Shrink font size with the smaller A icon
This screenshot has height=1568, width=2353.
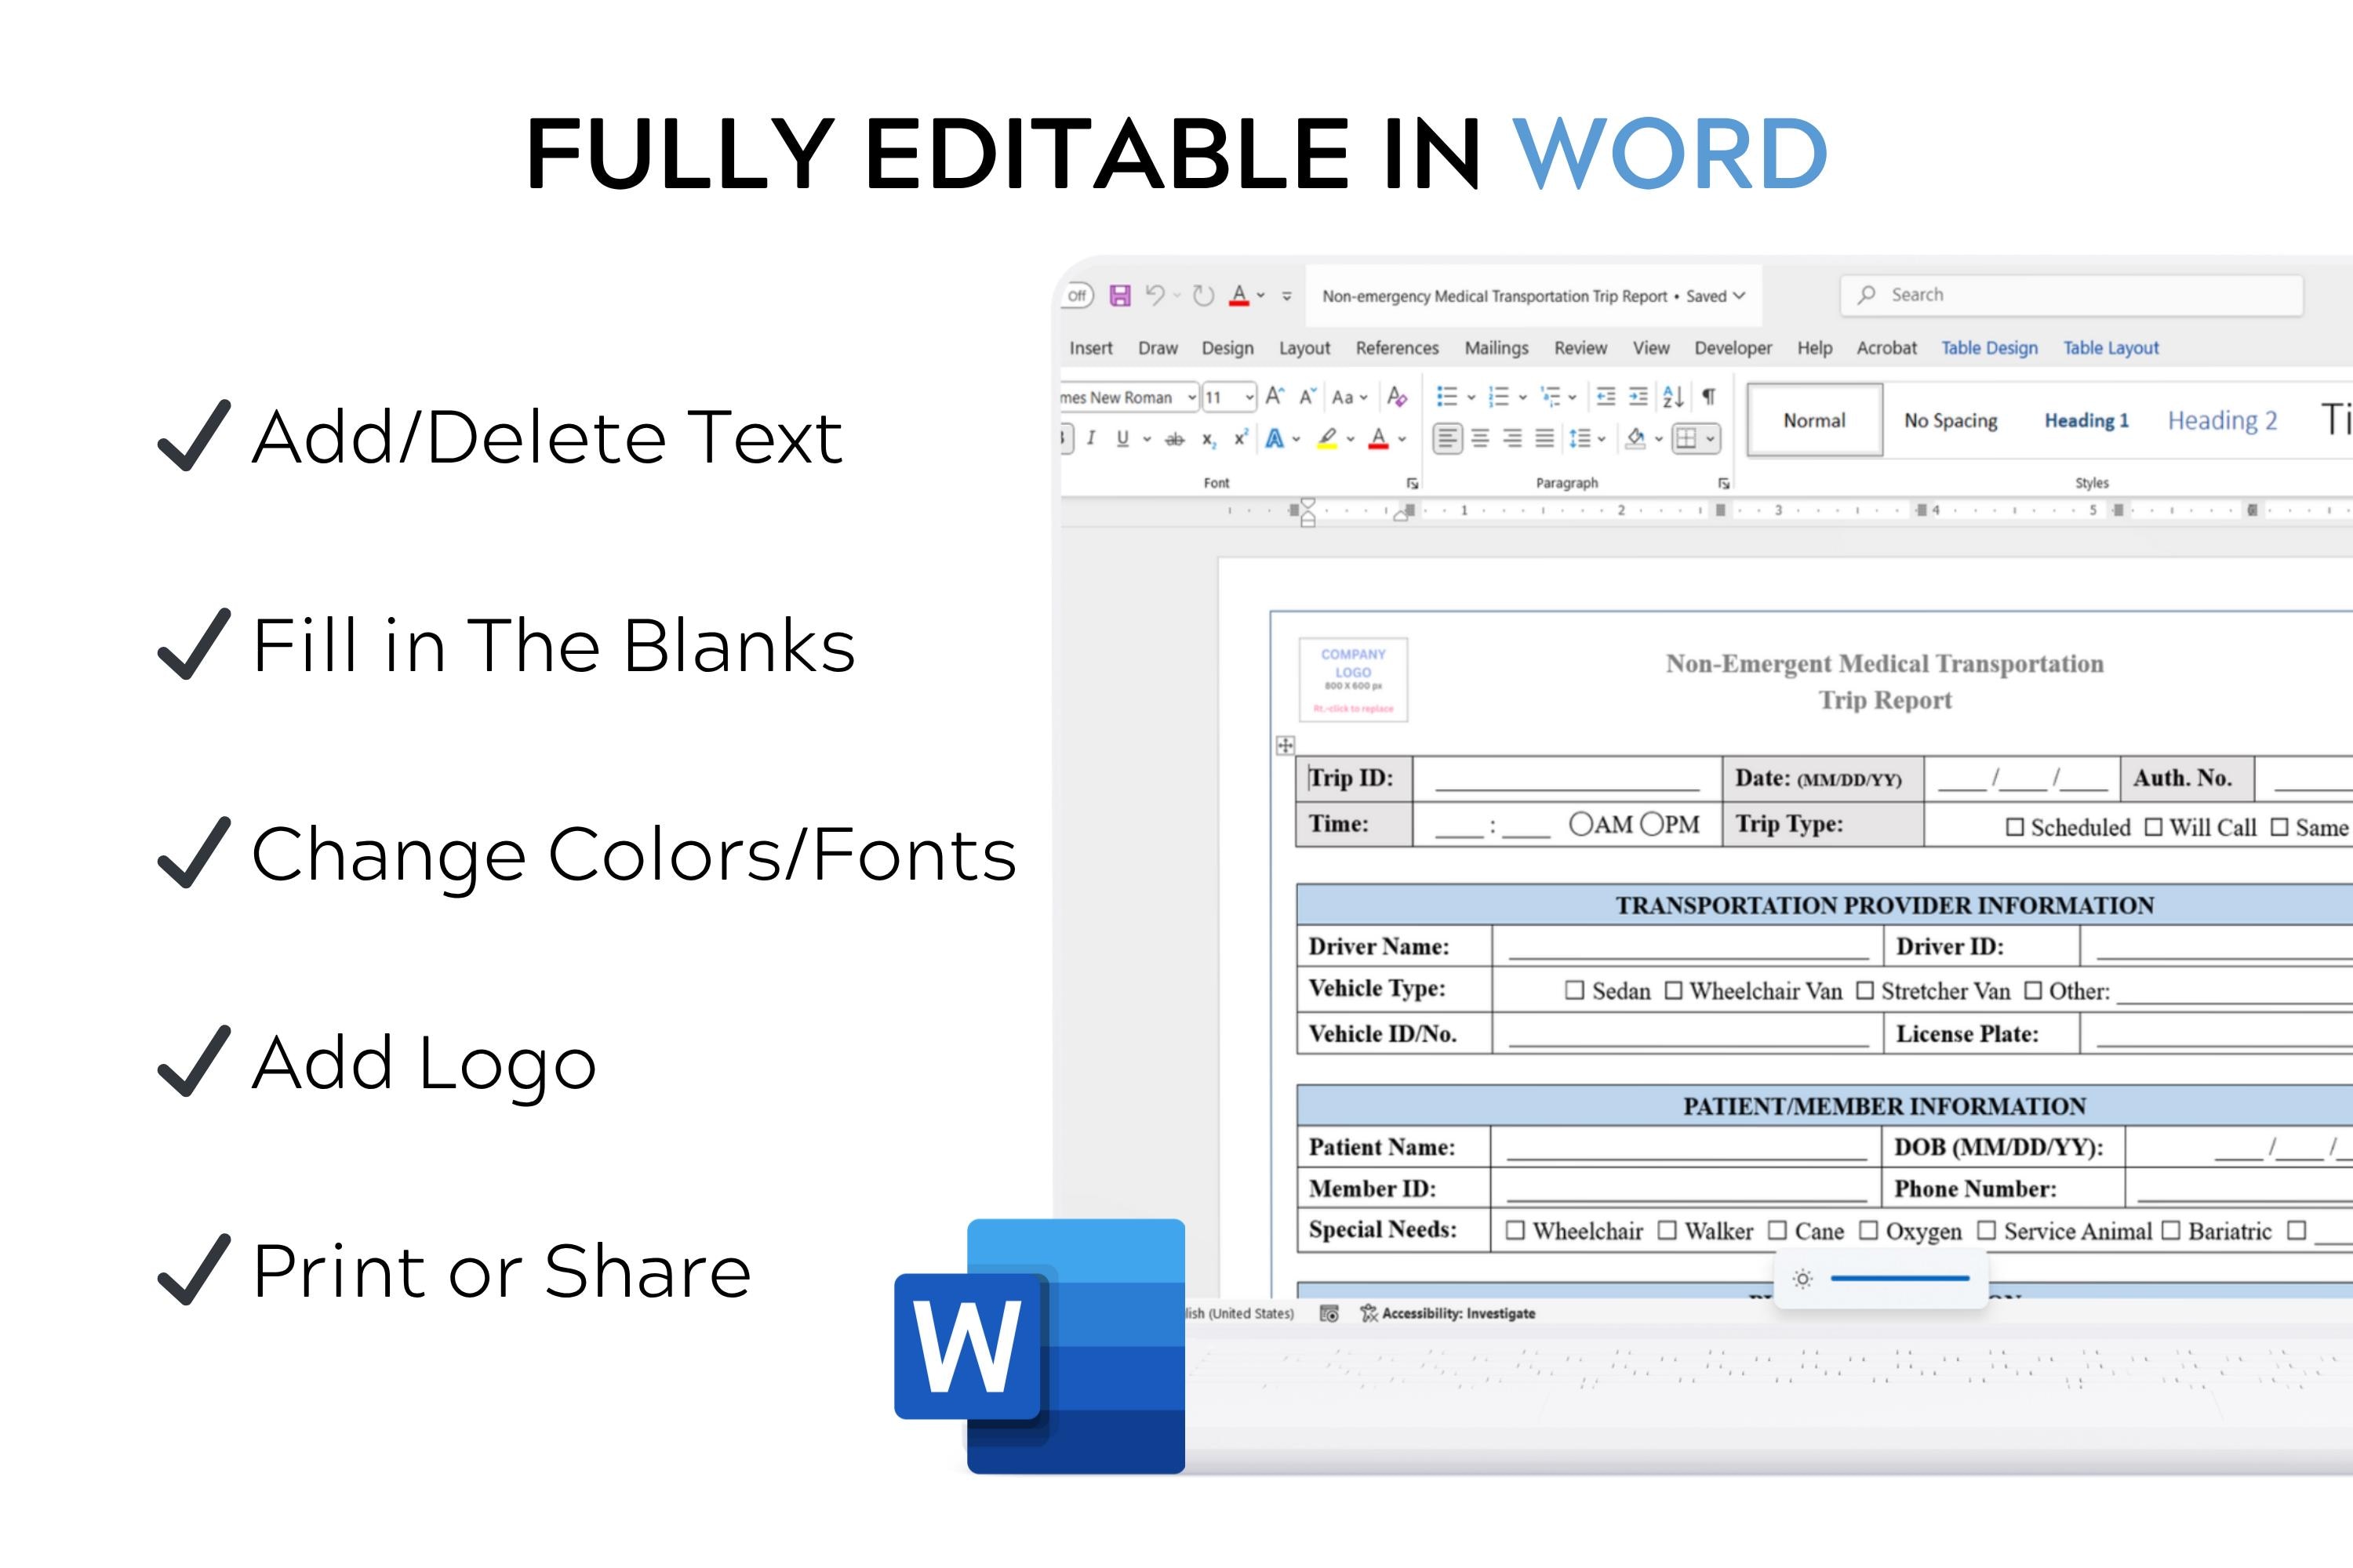pyautogui.click(x=1307, y=397)
